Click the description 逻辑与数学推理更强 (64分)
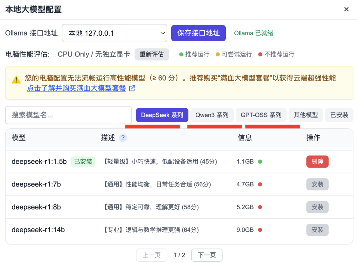Screen dimensions: 357x263 (162, 230)
